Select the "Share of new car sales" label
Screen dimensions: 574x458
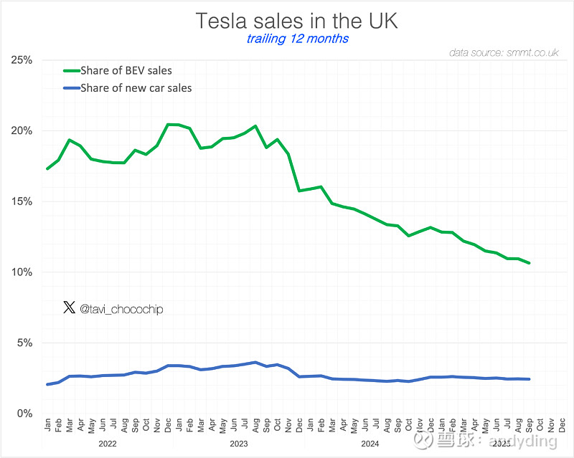[x=136, y=88]
